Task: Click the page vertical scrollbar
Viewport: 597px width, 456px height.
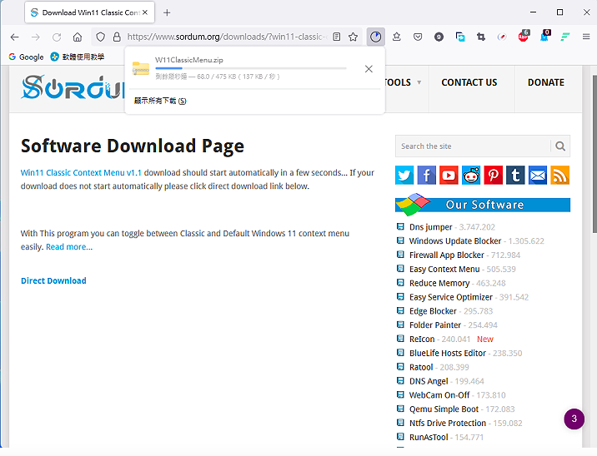Action: click(x=594, y=154)
